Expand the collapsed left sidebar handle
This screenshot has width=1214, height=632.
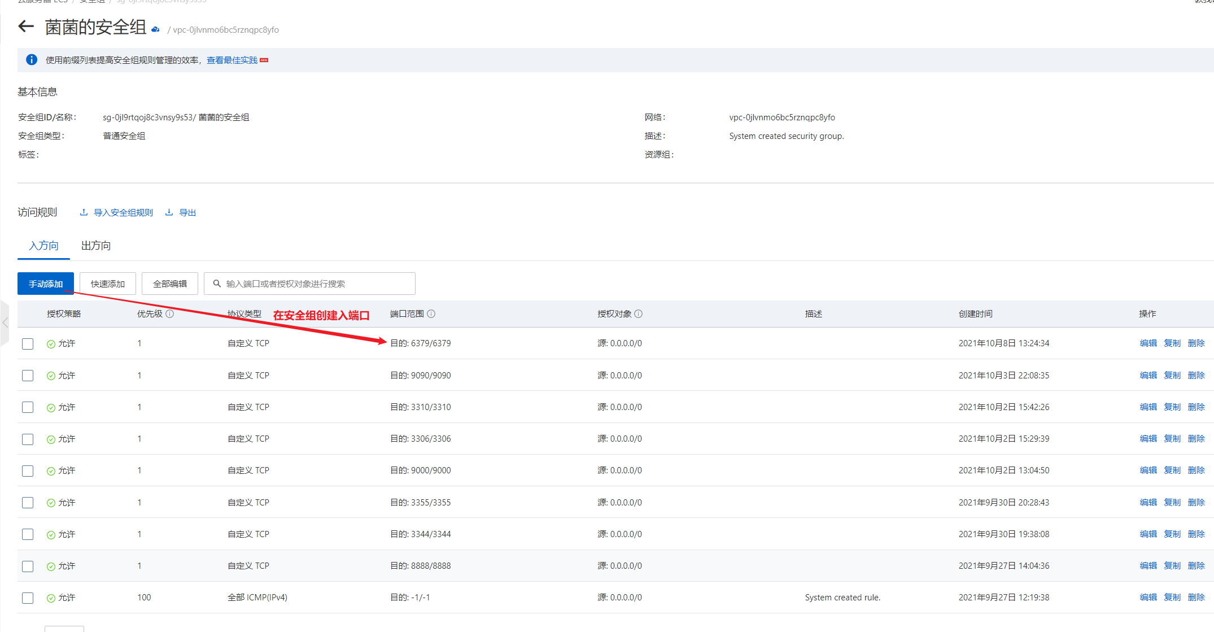(x=5, y=322)
